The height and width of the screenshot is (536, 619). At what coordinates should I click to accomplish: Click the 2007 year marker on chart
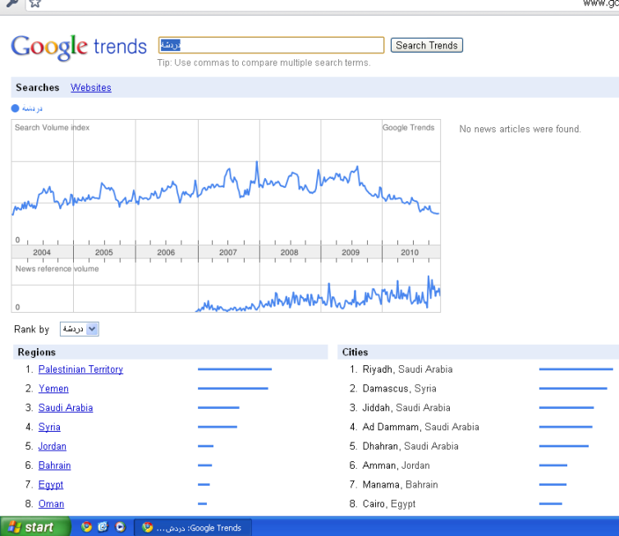tap(228, 252)
